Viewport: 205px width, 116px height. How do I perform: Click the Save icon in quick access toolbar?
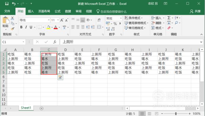pyautogui.click(x=7, y=4)
